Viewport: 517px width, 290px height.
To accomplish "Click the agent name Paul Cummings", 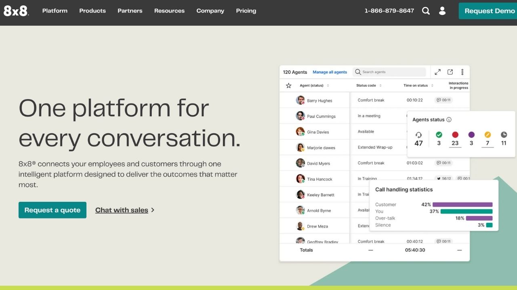I will click(321, 116).
